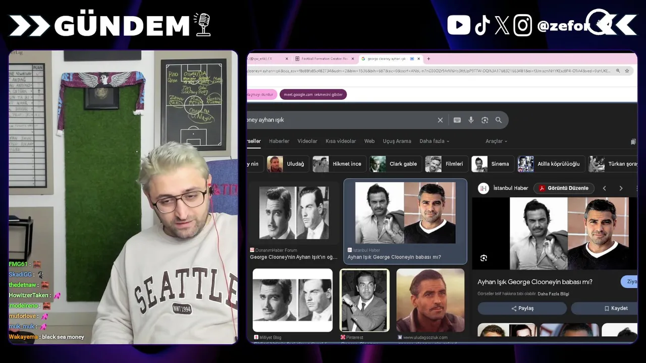Select the Clark gable suggestion chip
This screenshot has width=646, height=363.
pyautogui.click(x=395, y=164)
